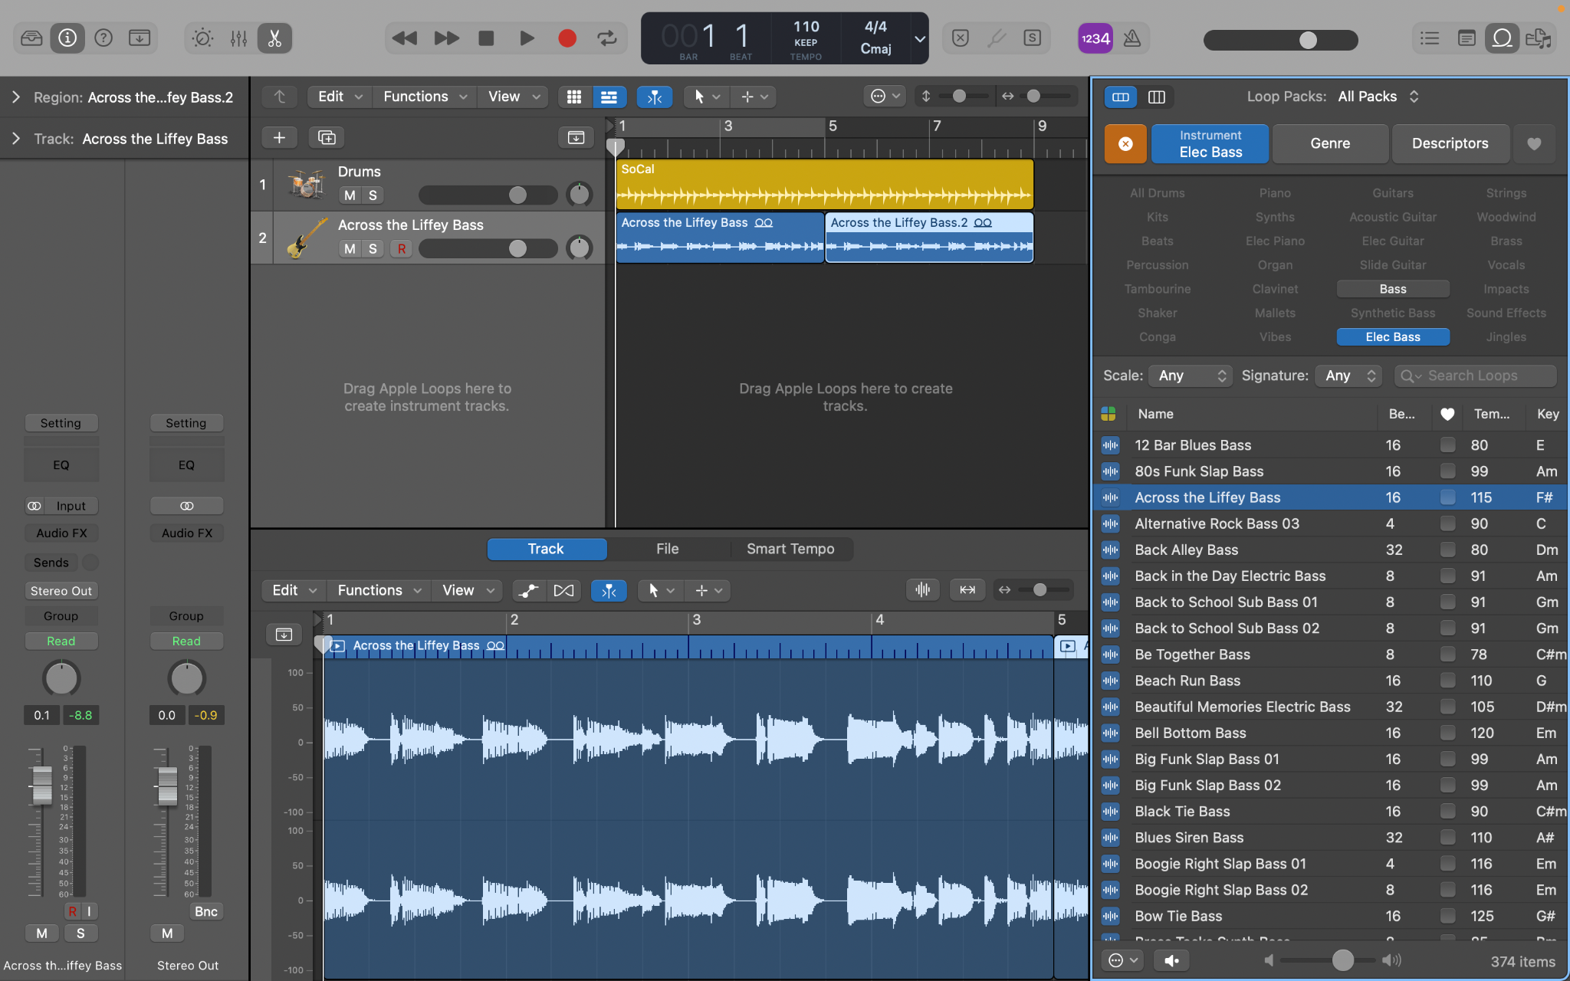Viewport: 1570px width, 981px height.
Task: Collapse the Region inspector section
Action: coord(14,97)
